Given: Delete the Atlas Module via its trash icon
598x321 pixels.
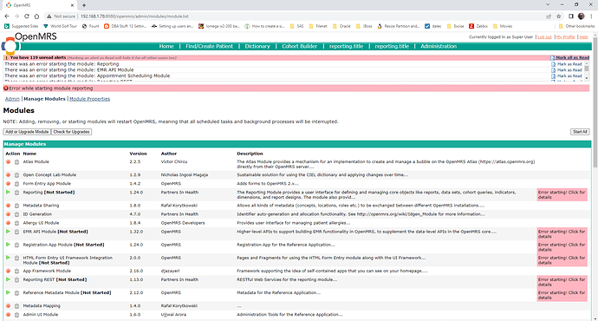Looking at the screenshot, I should (16, 162).
